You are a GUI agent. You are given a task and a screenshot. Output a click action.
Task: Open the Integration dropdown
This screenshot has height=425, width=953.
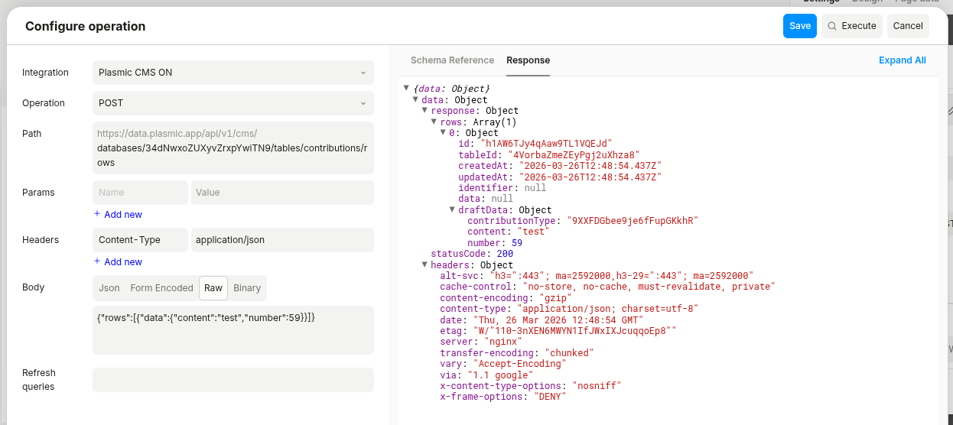tap(233, 73)
